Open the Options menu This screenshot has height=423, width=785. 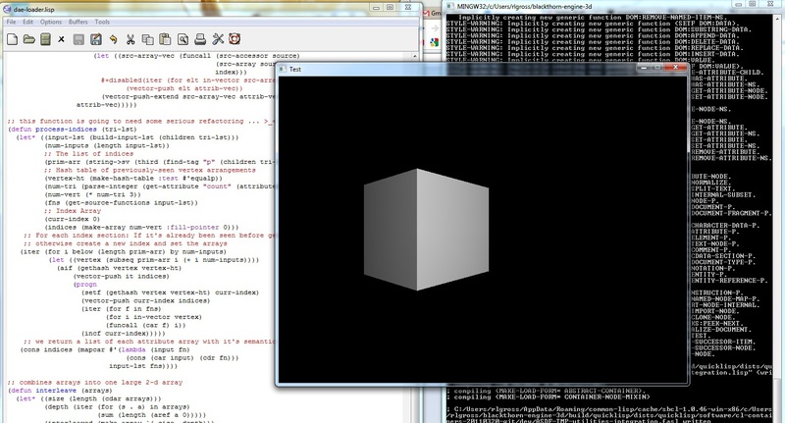coord(51,22)
